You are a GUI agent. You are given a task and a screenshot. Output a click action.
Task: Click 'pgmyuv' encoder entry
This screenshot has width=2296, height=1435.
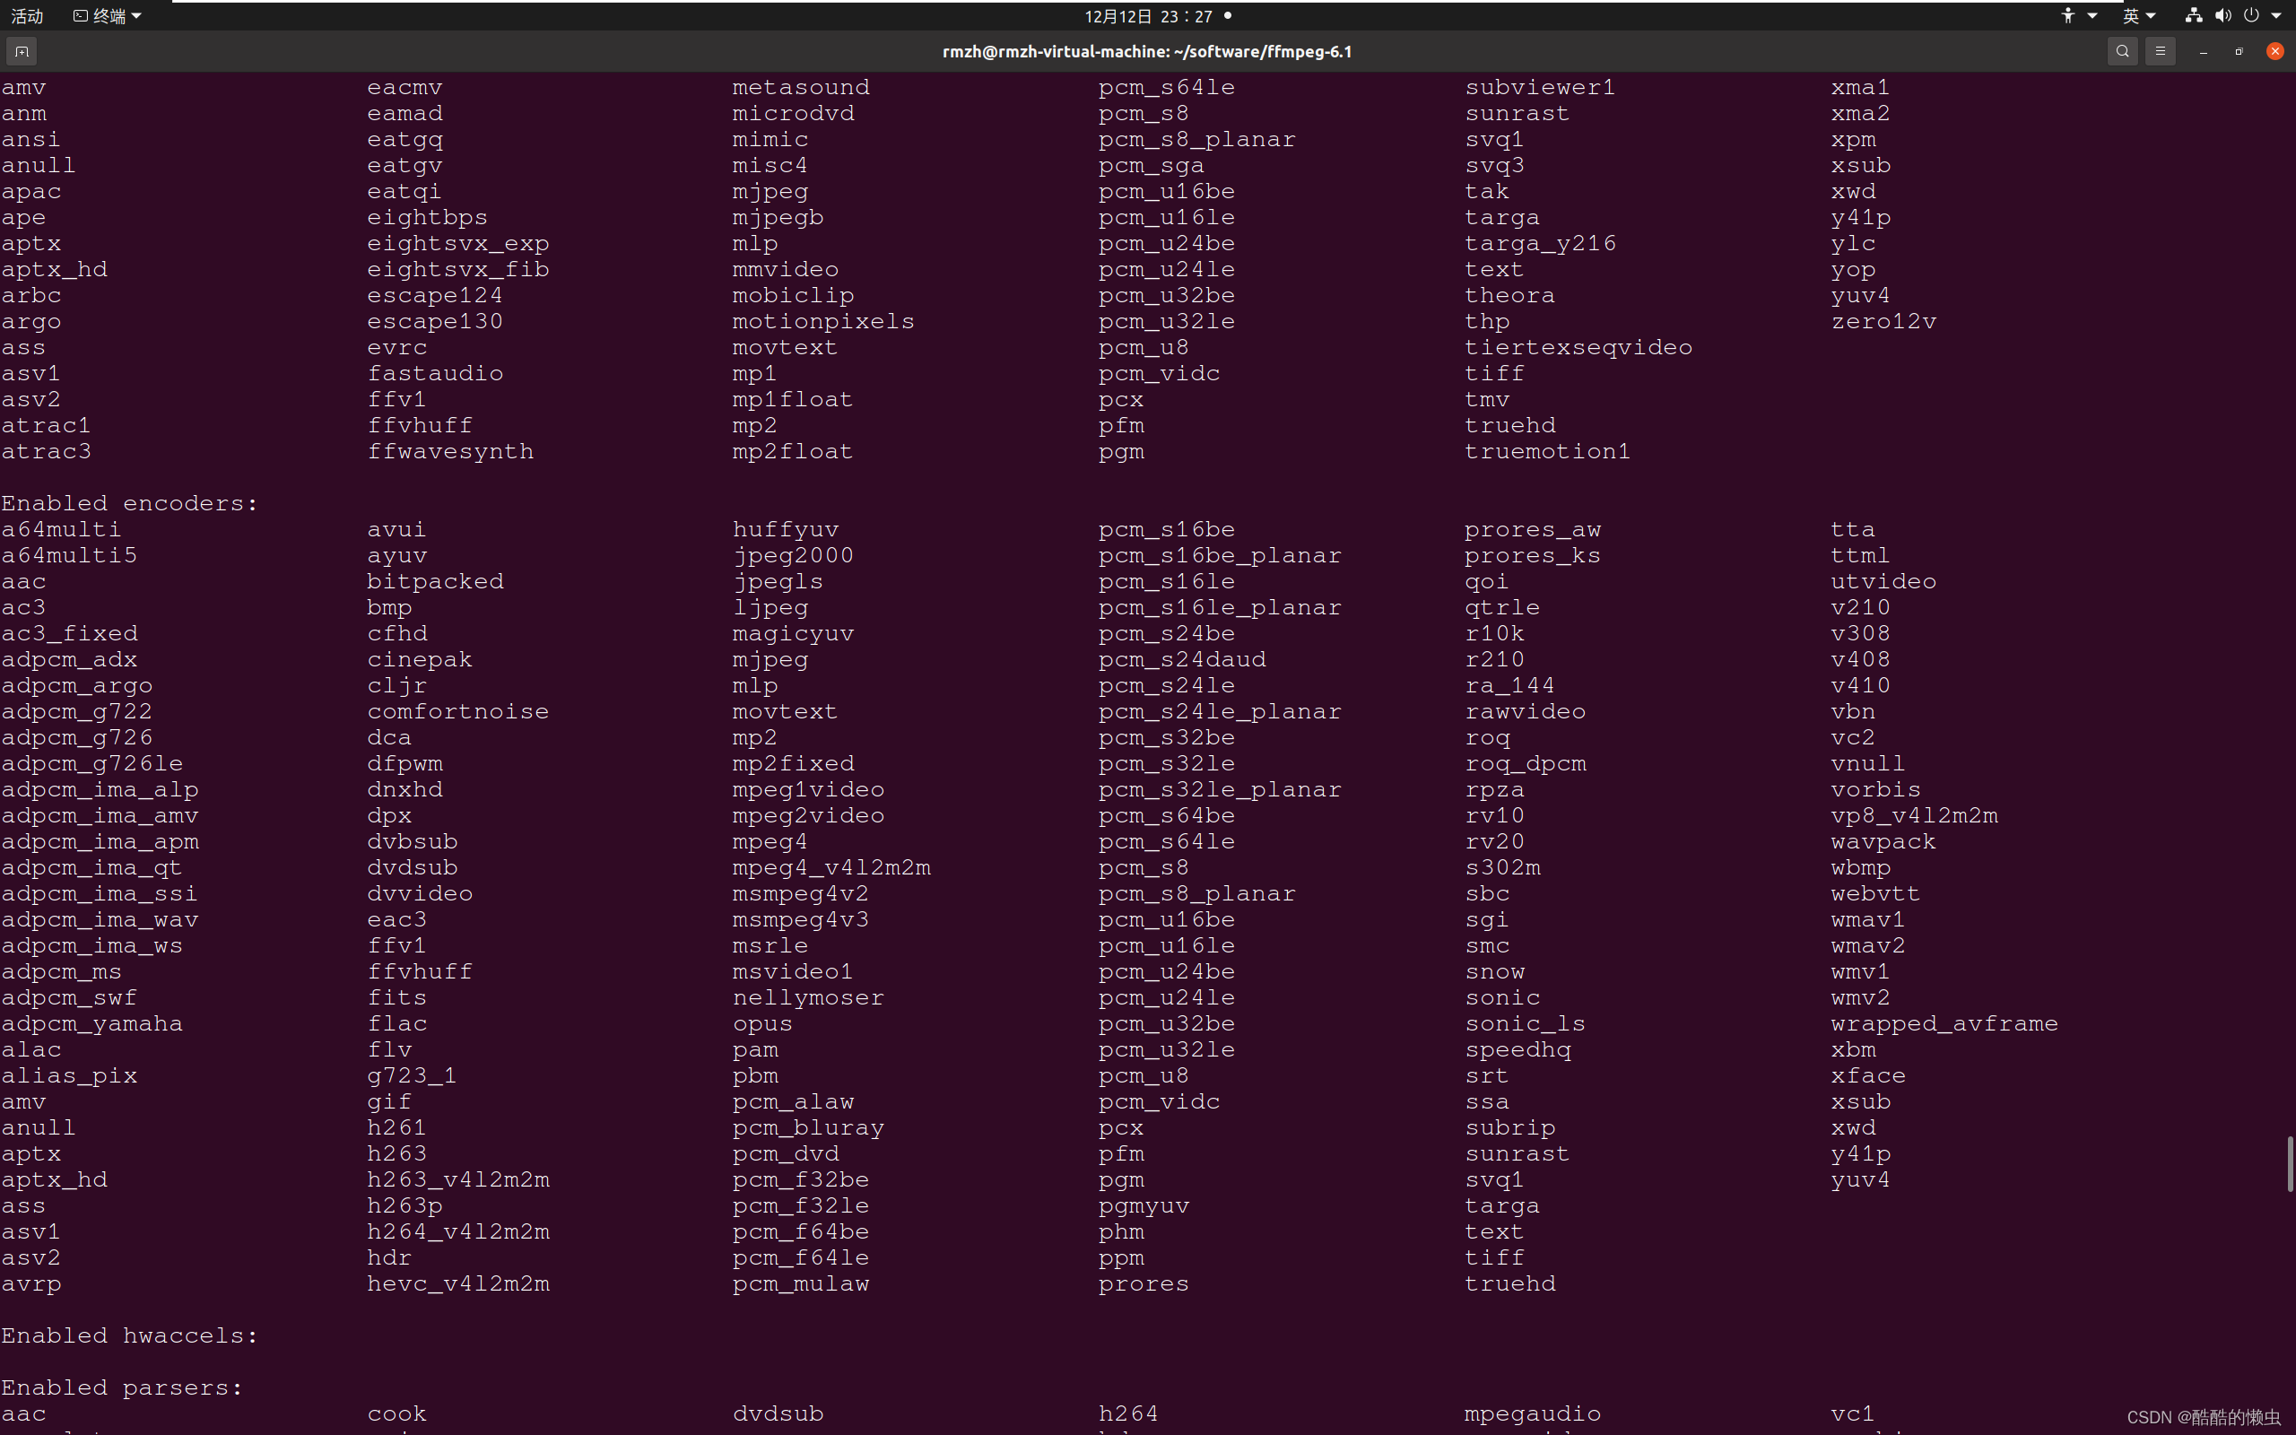[1144, 1205]
